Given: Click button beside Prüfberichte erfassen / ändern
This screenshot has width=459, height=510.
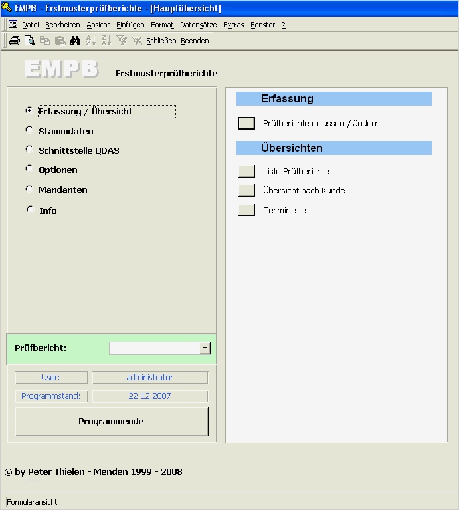Looking at the screenshot, I should [246, 123].
